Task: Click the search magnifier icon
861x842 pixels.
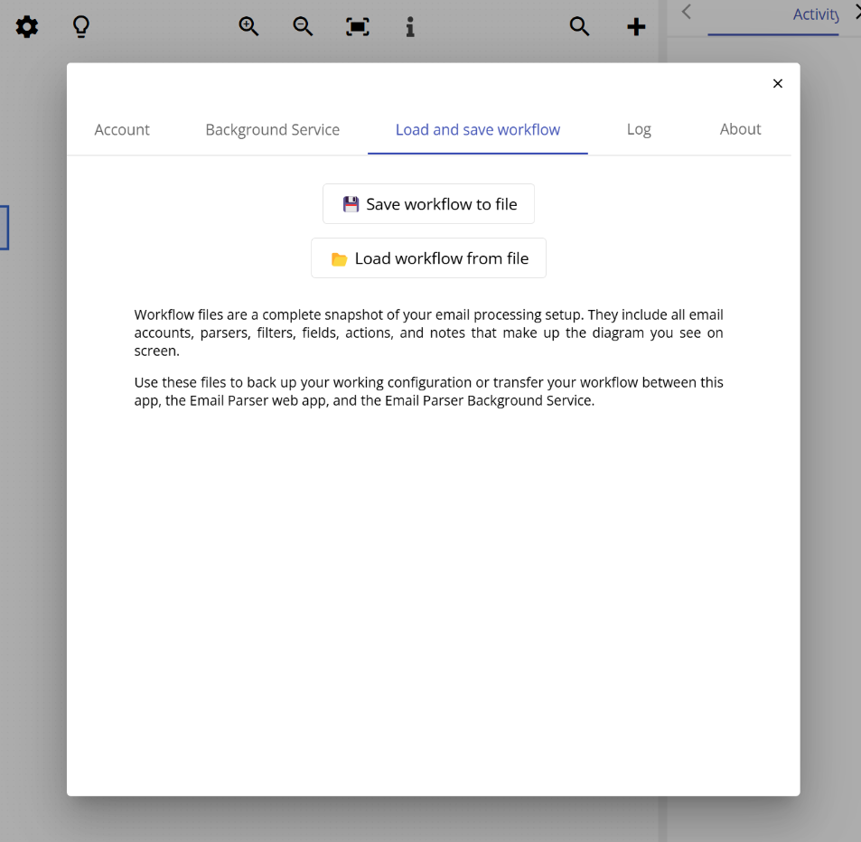Action: [x=579, y=26]
